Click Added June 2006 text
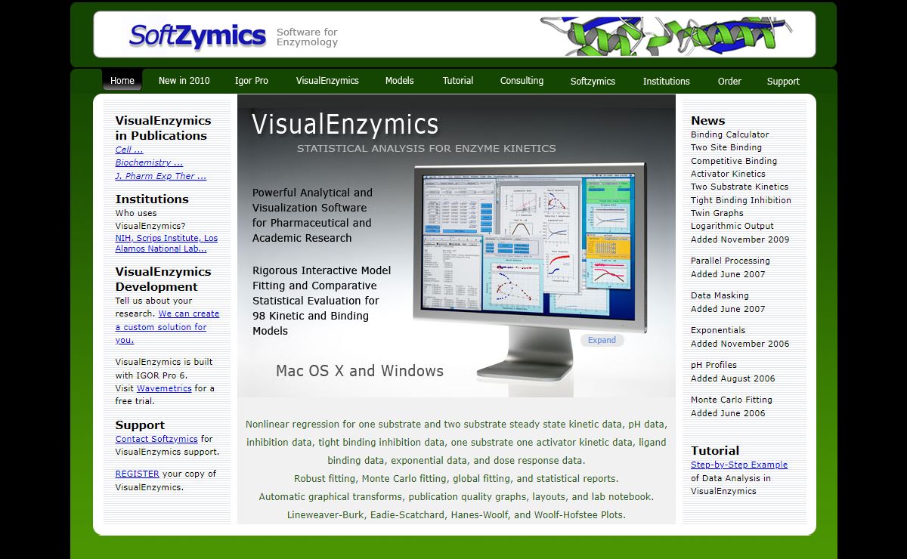The height and width of the screenshot is (559, 907). [x=728, y=413]
